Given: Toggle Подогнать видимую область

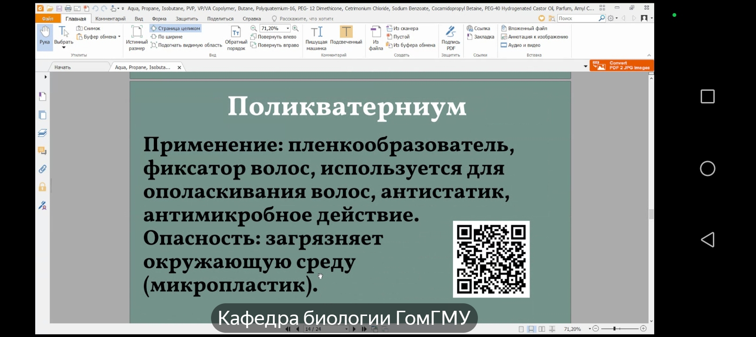Looking at the screenshot, I should [186, 45].
